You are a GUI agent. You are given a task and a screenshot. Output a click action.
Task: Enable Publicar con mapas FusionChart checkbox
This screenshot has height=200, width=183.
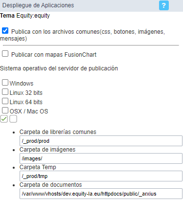pos(5,54)
